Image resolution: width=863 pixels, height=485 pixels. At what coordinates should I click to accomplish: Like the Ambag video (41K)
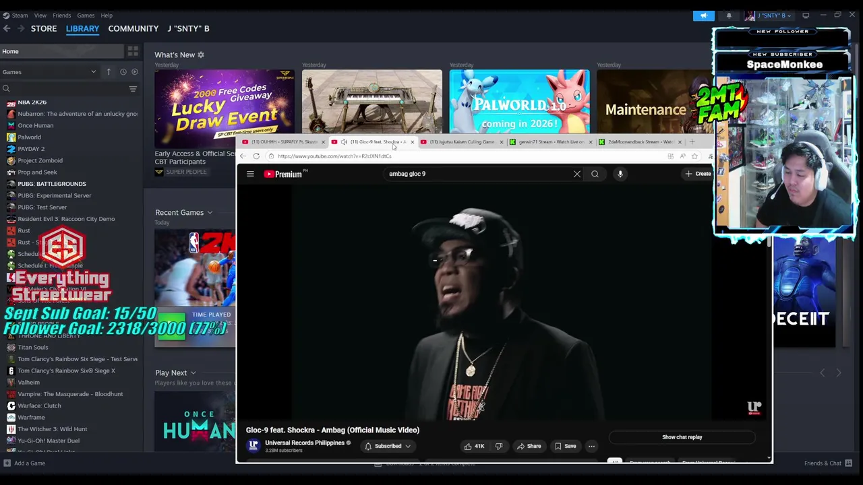(x=474, y=446)
